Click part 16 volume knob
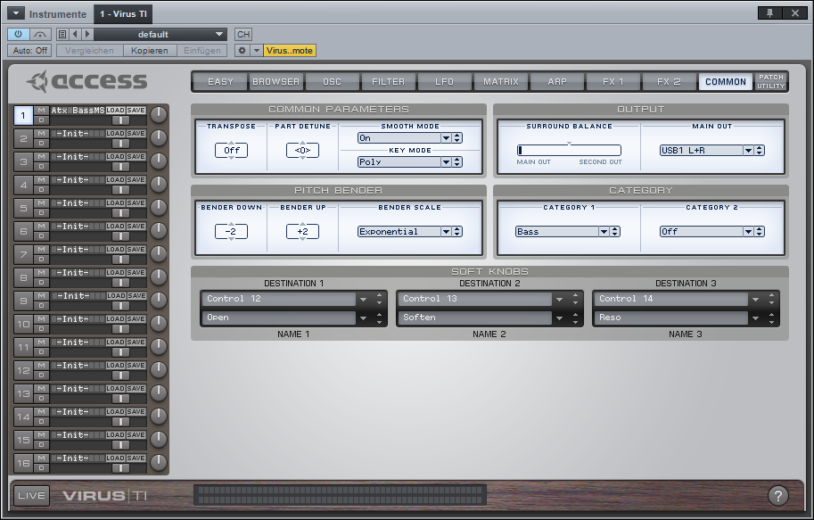 coord(159,462)
